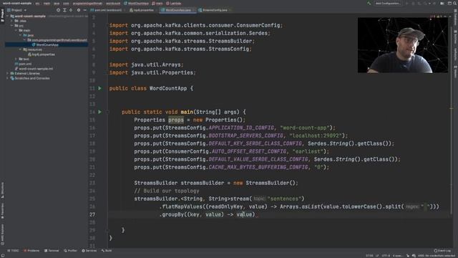Run WordCountApp class from gutter arrow
Viewport: 458px width, 258px height.
pos(99,88)
